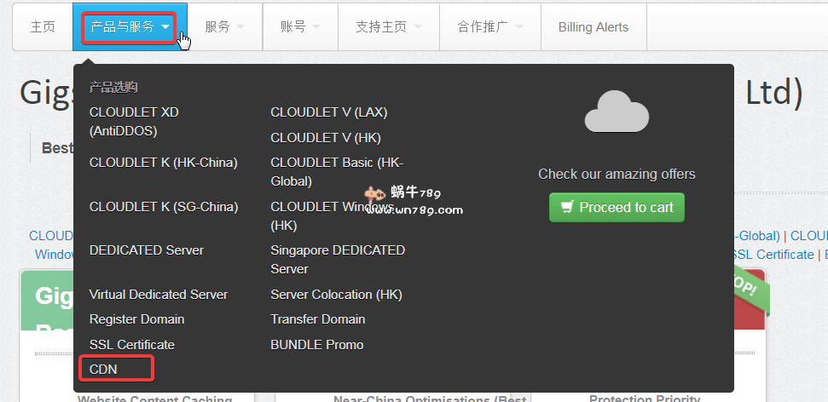Select BUNDLE Promo from the menu
The height and width of the screenshot is (402, 828).
pyautogui.click(x=317, y=344)
